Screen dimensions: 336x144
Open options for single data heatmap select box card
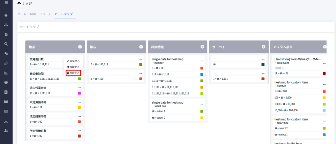coord(202,104)
